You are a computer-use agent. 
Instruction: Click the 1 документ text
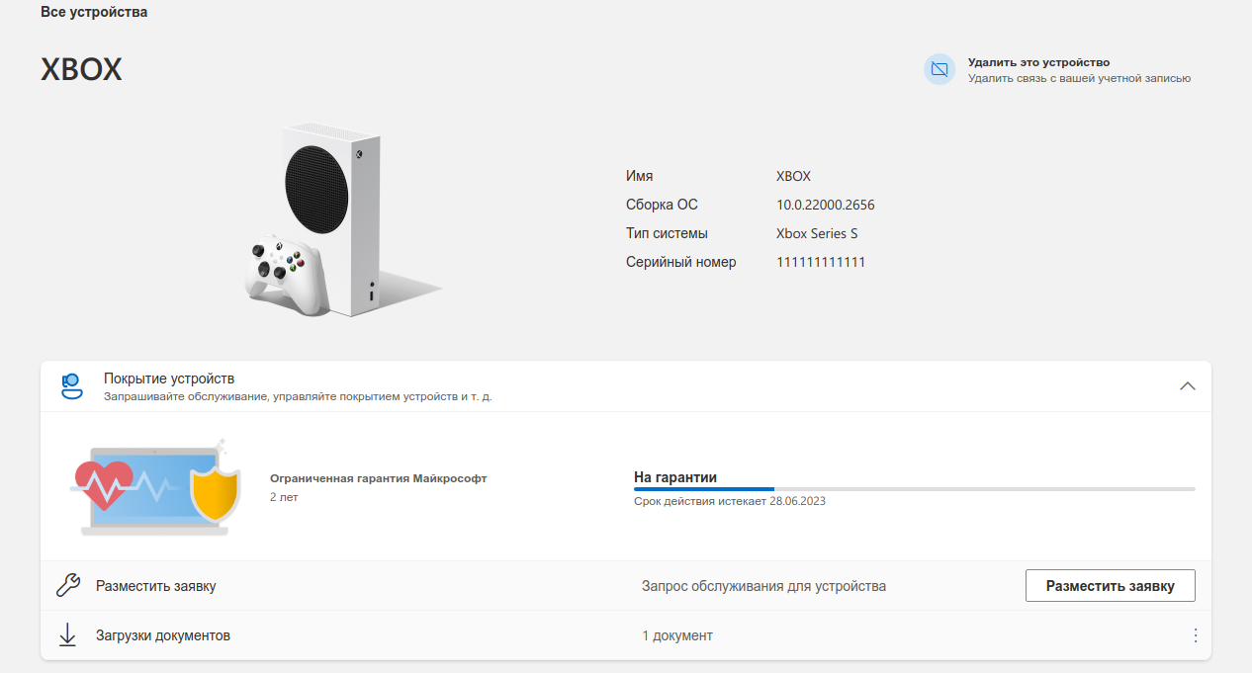676,635
